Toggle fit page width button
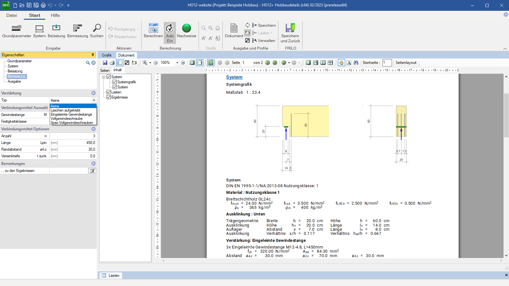 pos(199,63)
